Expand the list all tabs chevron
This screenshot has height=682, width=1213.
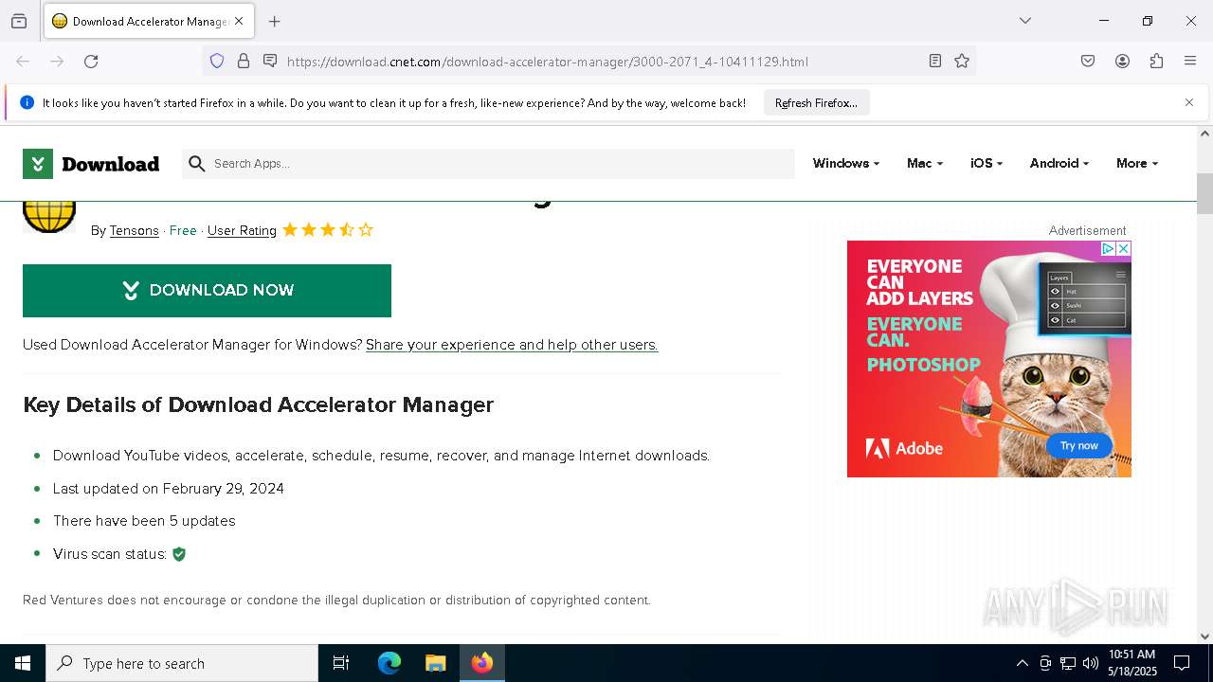[x=1025, y=21]
